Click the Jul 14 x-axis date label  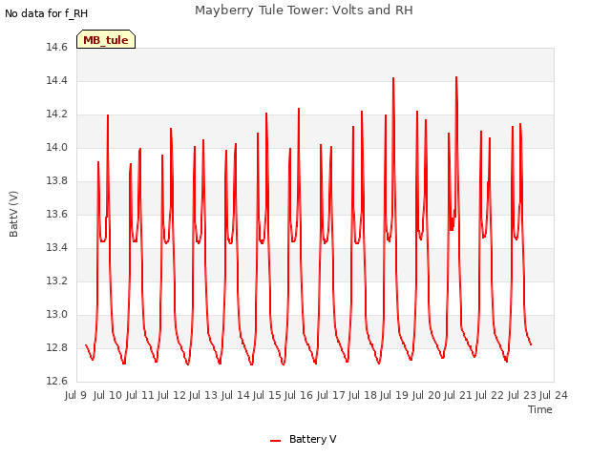(x=235, y=395)
